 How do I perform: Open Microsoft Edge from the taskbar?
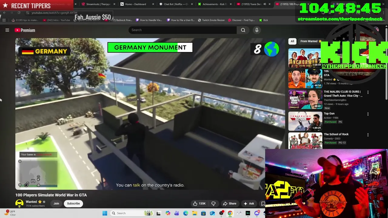[x=186, y=213]
